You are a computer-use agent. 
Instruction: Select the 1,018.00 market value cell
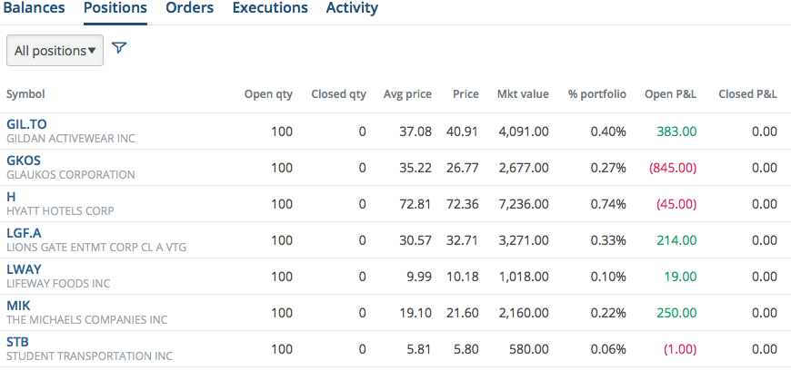[x=524, y=277]
